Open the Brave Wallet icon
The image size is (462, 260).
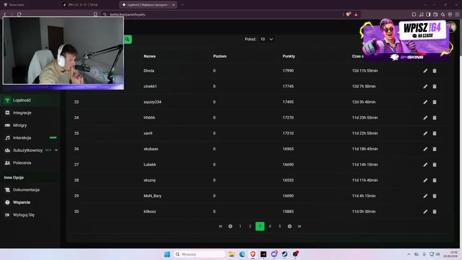[436, 14]
